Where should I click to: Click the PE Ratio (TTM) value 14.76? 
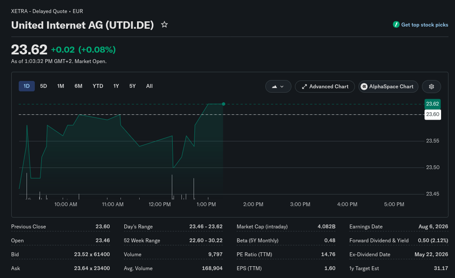click(328, 255)
